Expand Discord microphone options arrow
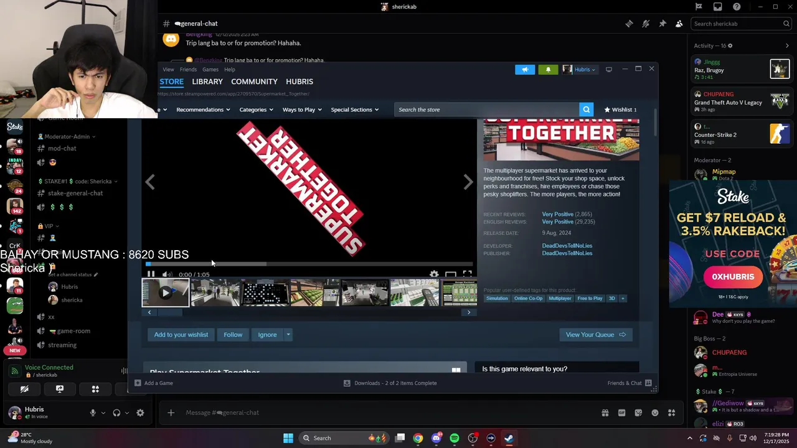Image resolution: width=797 pixels, height=448 pixels. point(103,413)
